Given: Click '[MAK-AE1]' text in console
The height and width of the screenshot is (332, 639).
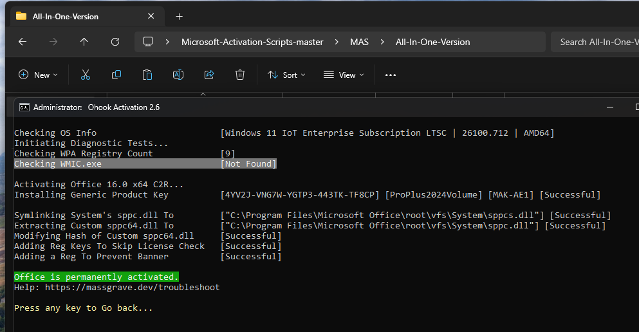Looking at the screenshot, I should tap(511, 195).
